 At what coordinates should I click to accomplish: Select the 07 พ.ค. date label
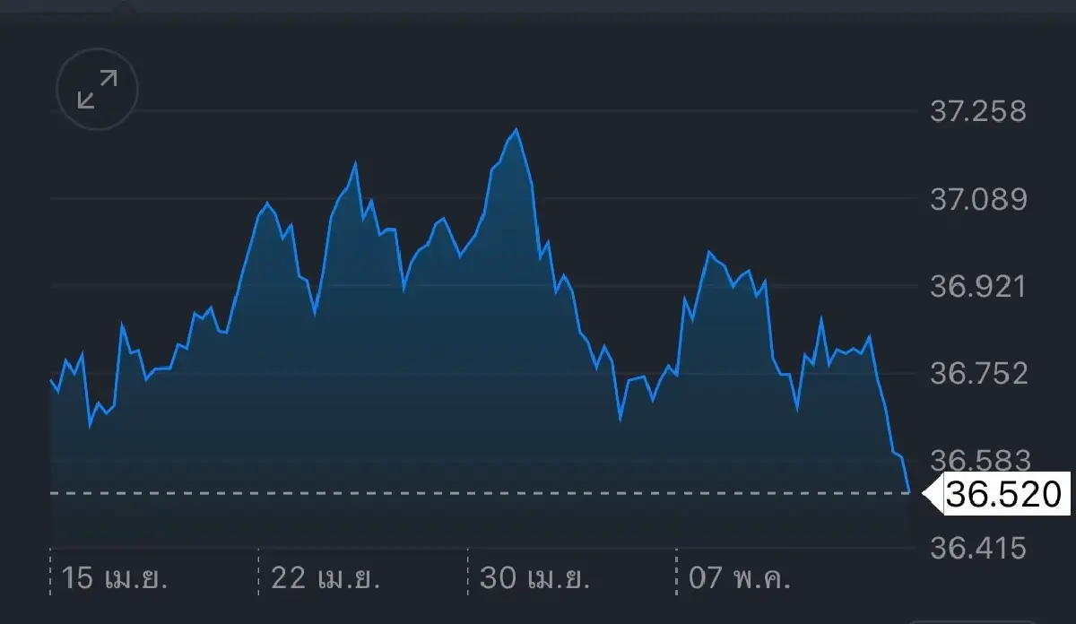739,578
